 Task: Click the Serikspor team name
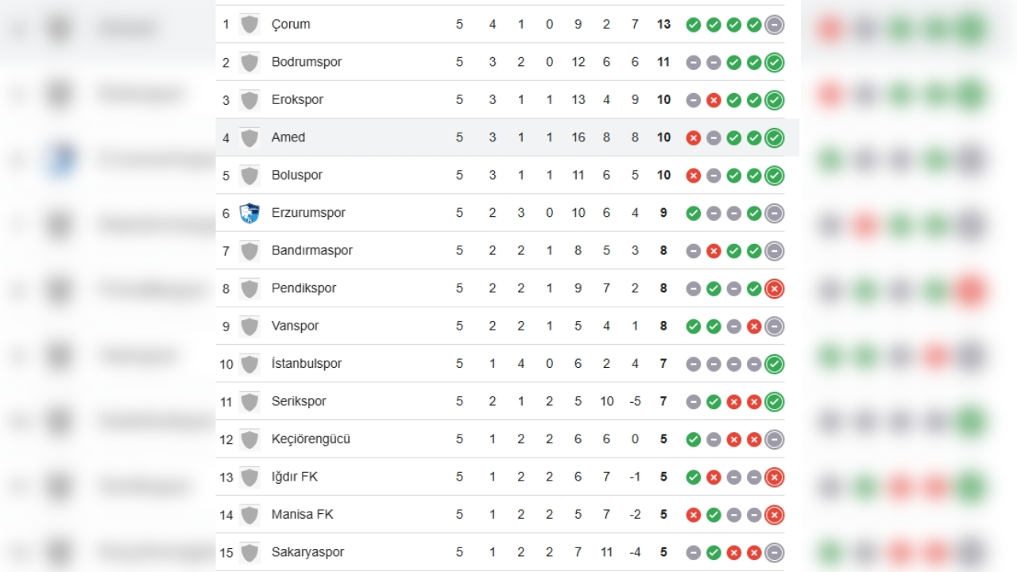299,401
